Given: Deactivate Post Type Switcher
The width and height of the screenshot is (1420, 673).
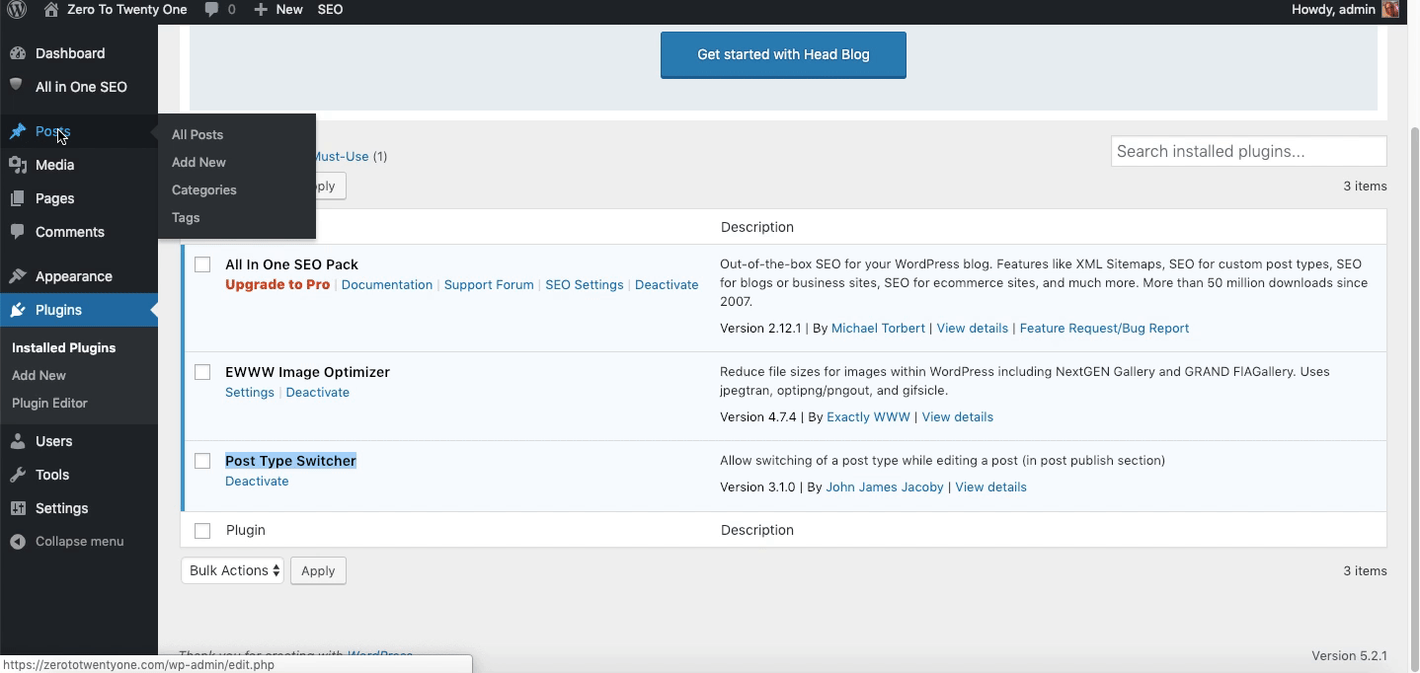Looking at the screenshot, I should click(x=257, y=481).
